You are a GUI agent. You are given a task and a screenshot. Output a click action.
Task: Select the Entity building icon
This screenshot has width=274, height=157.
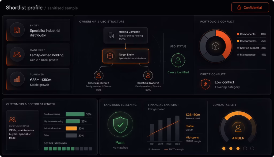tap(17, 30)
